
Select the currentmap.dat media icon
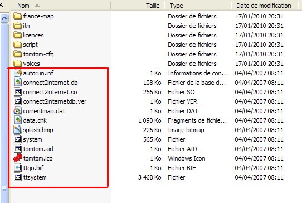(x=17, y=111)
